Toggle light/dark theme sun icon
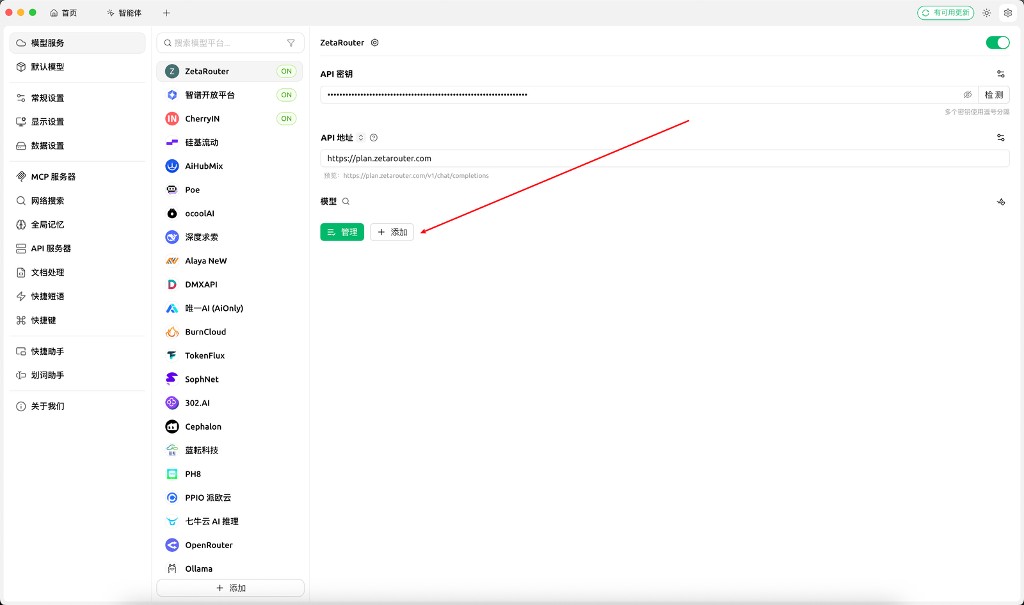Image resolution: width=1024 pixels, height=605 pixels. coord(987,13)
